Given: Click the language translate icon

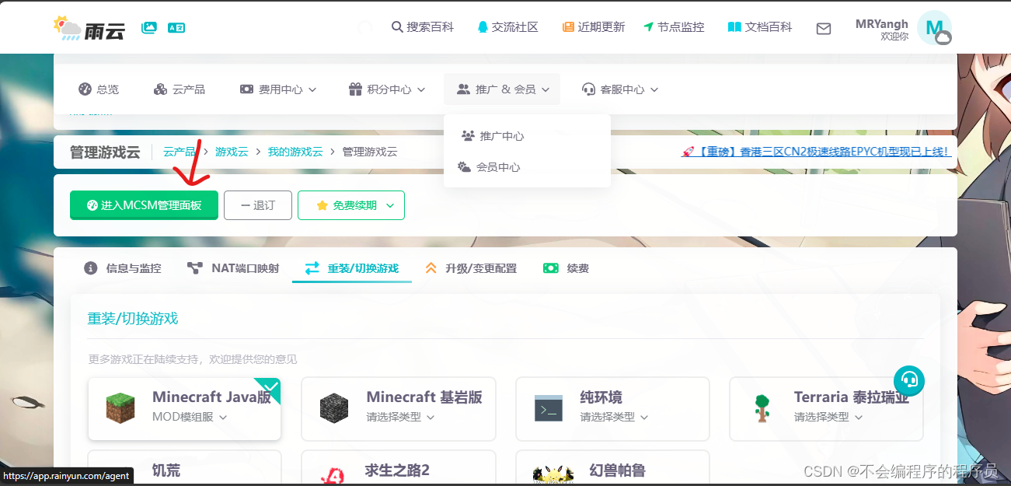Looking at the screenshot, I should (x=176, y=27).
